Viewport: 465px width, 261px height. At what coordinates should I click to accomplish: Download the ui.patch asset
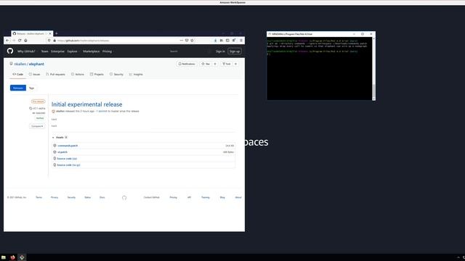[62, 152]
